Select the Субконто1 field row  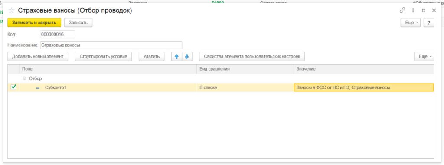[x=108, y=88]
